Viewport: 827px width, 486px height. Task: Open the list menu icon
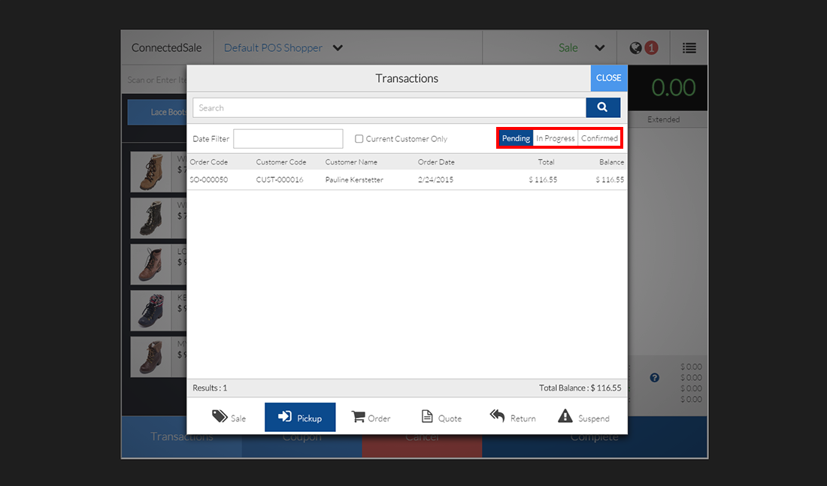click(x=689, y=48)
